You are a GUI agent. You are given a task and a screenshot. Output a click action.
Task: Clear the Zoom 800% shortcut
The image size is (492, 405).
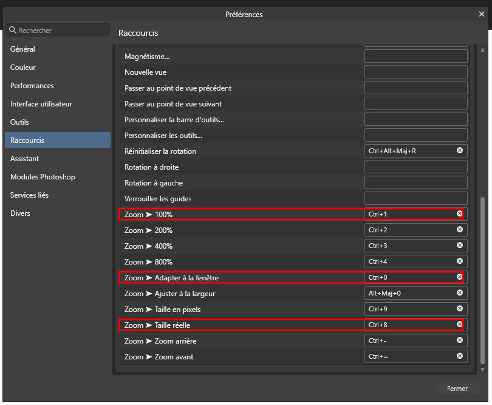click(459, 261)
